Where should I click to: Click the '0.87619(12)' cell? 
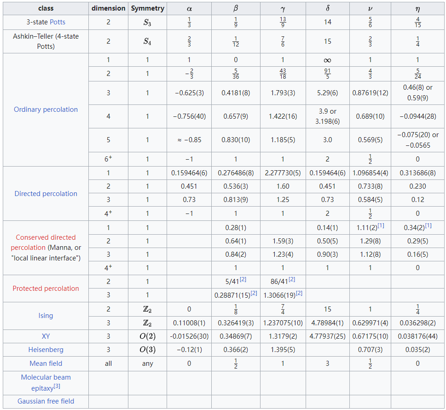click(x=370, y=93)
